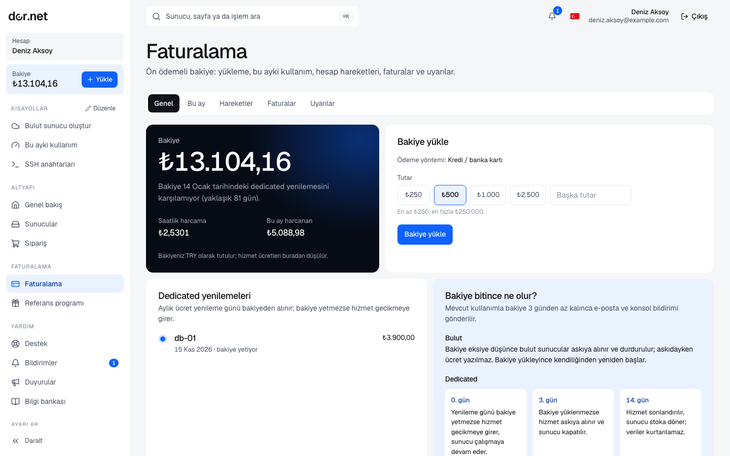Open the Faturalar tab
This screenshot has width=730, height=456.
pyautogui.click(x=282, y=103)
